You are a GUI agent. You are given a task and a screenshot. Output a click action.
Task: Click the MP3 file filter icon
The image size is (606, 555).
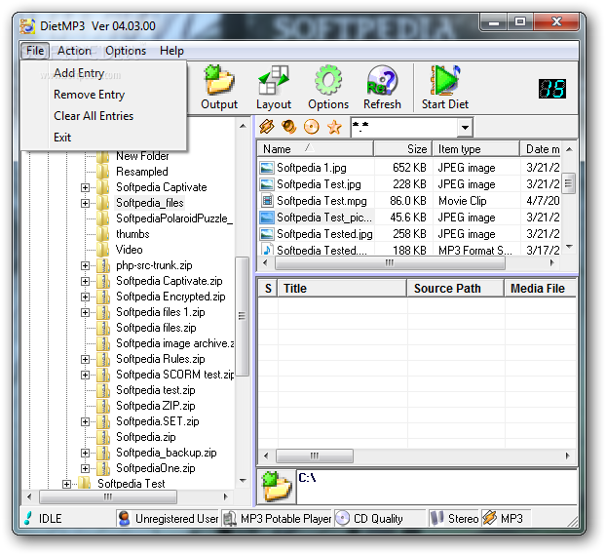tap(267, 127)
